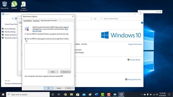Viewport: 173px width, 97px height.
Task: Expand the address bar history dropdown
Action: coord(91,19)
